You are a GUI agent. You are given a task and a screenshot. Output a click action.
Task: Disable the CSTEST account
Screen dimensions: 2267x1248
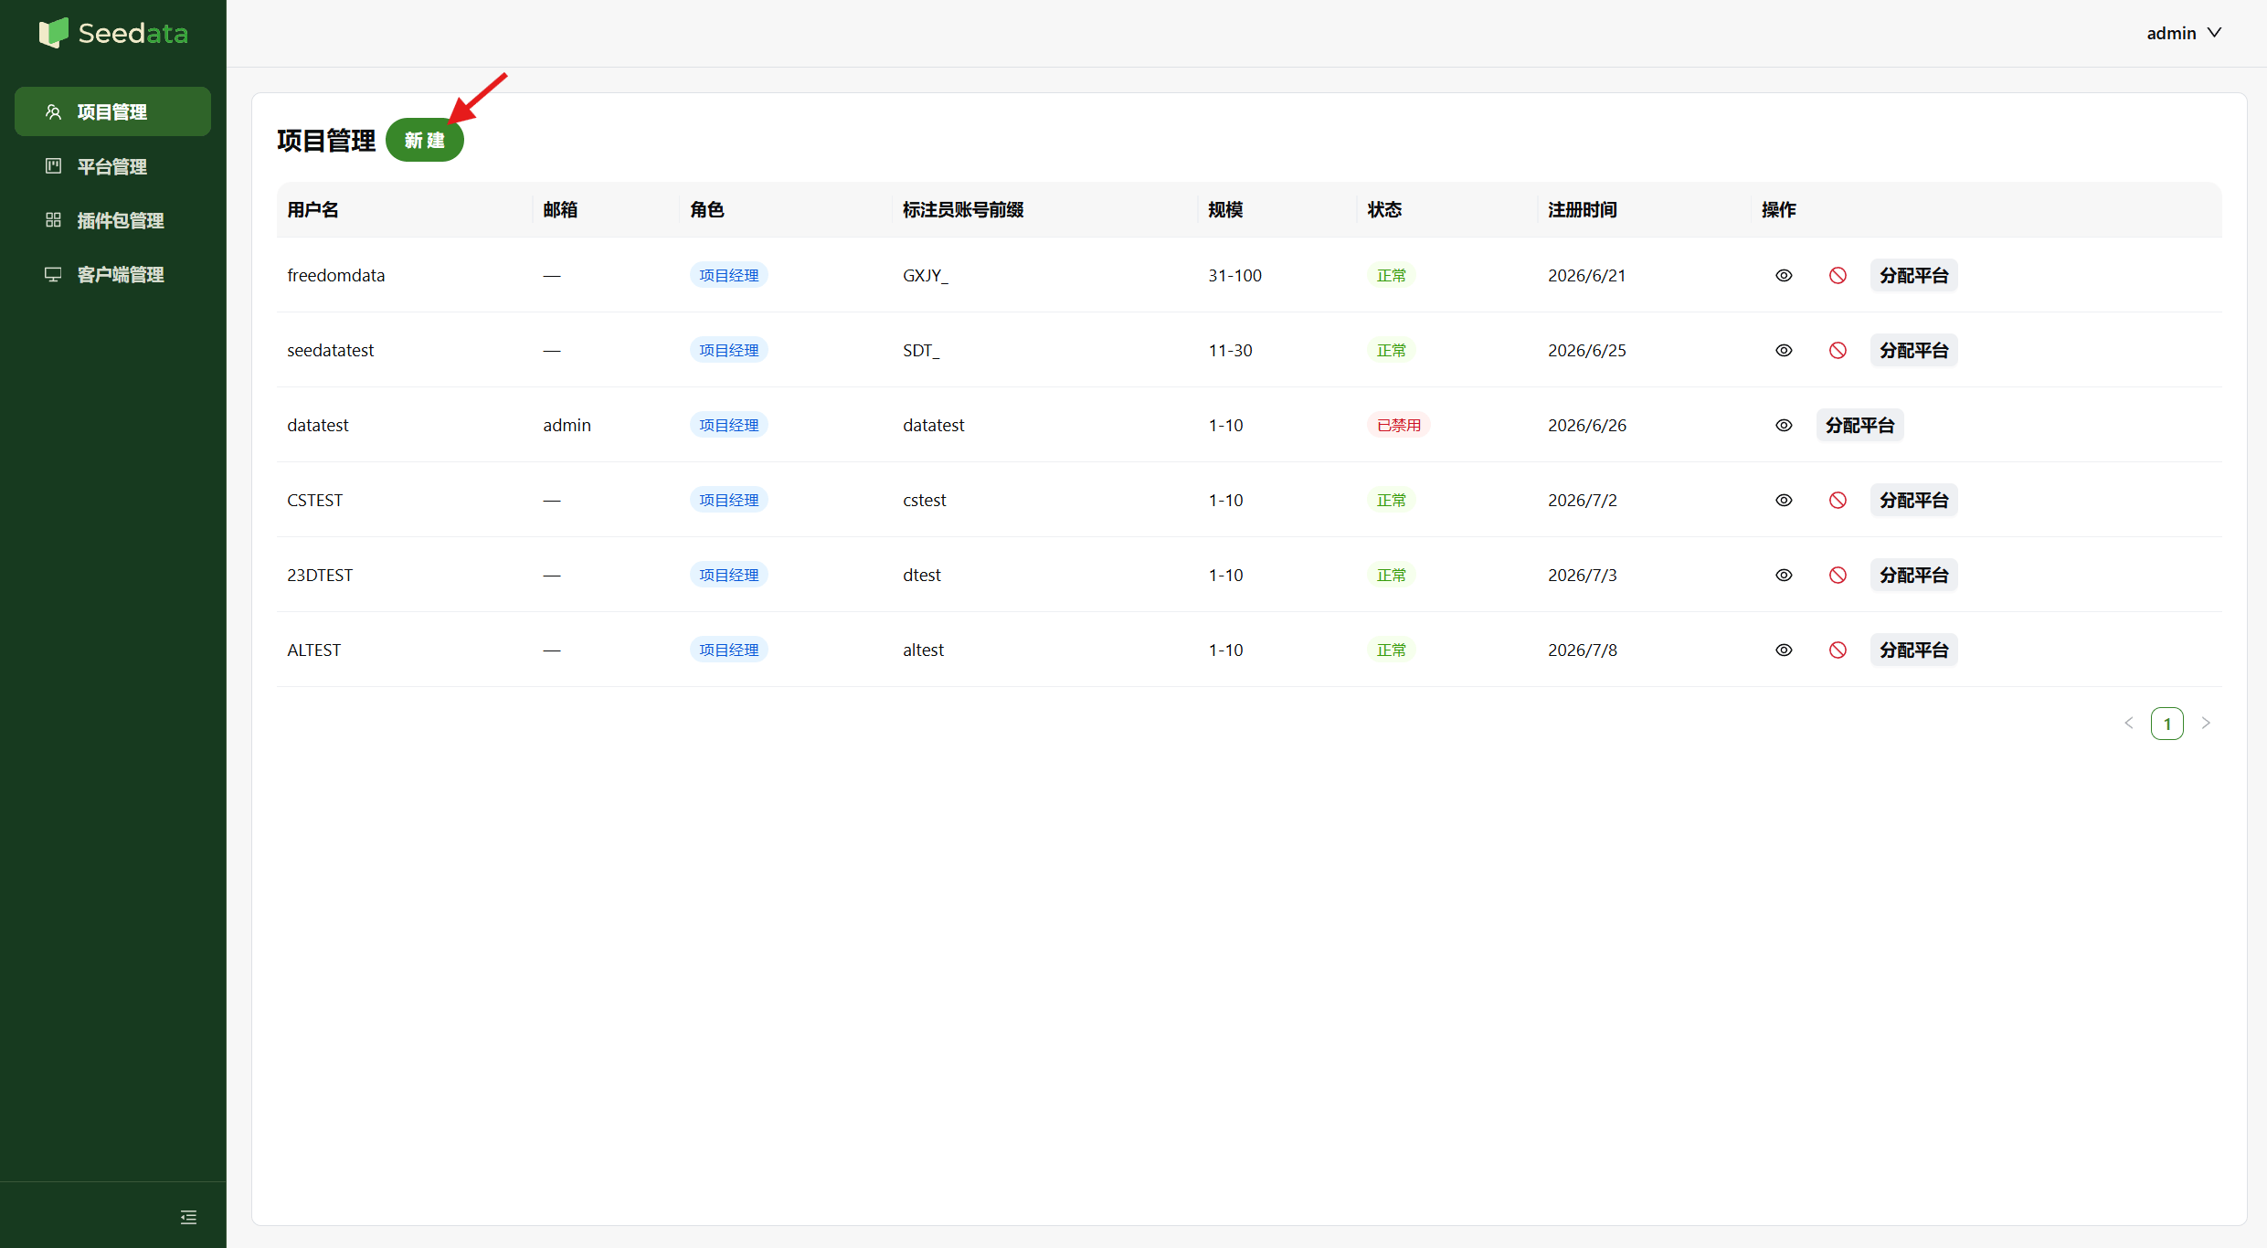point(1838,500)
